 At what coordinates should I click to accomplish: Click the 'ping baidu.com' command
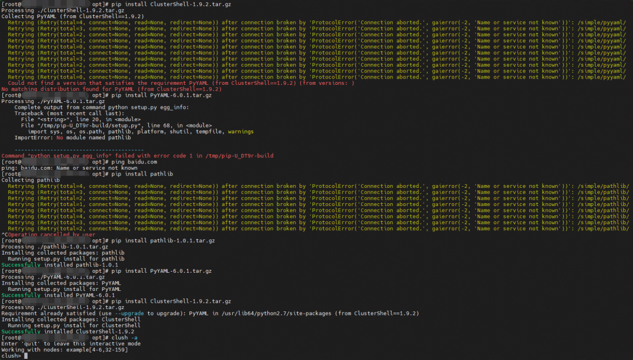(x=134, y=162)
